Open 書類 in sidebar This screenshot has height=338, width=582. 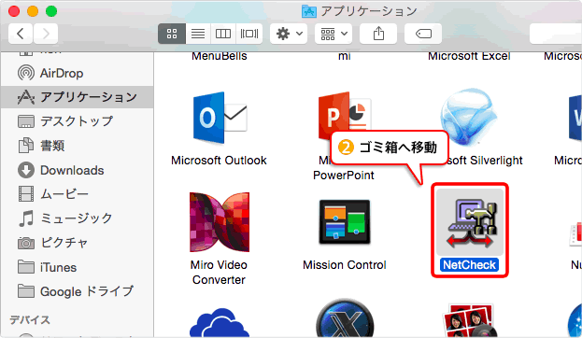(x=78, y=146)
